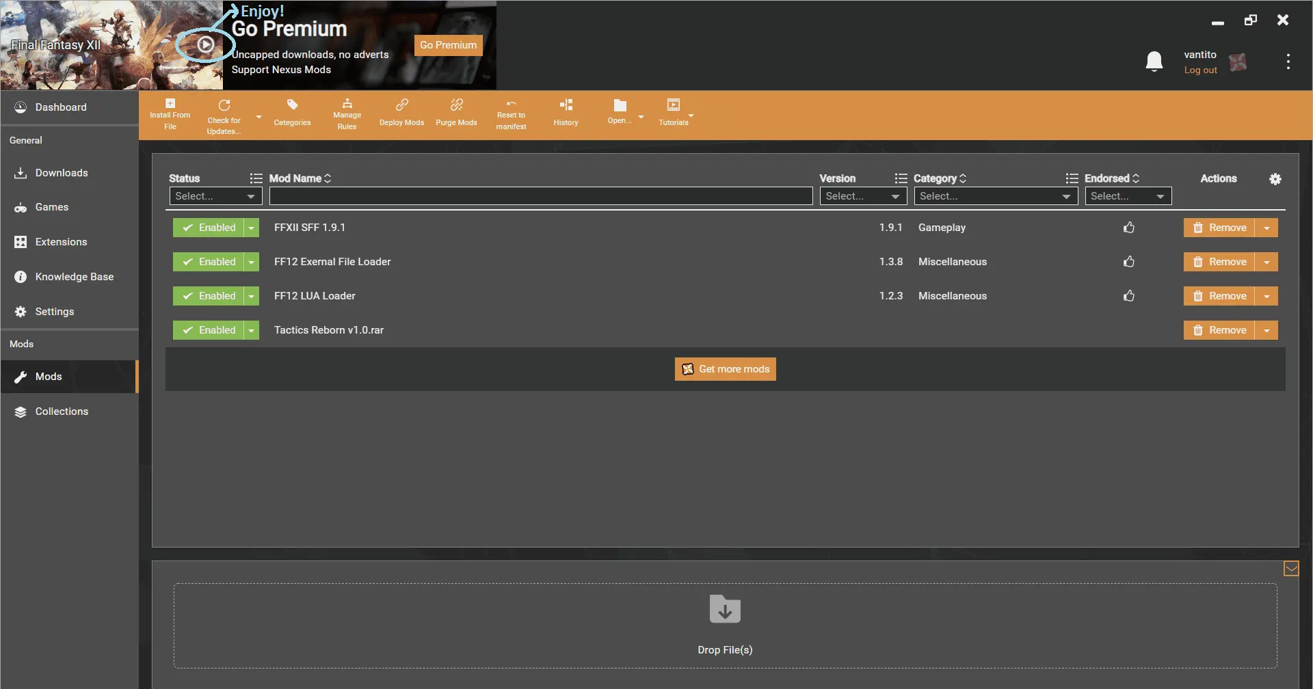Toggle Enabled for Tactics Reborn v1.0.rar

tap(209, 330)
